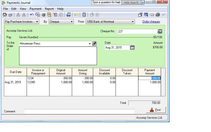Open the Help menu
The image size is (211, 132).
pyautogui.click(x=60, y=9)
